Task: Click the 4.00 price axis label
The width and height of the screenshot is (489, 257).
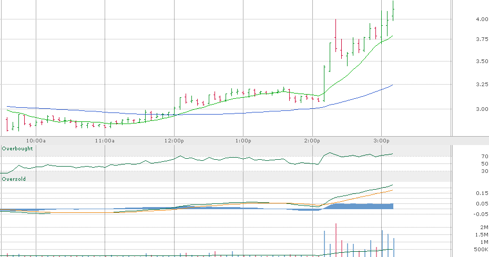Action: pyautogui.click(x=482, y=19)
